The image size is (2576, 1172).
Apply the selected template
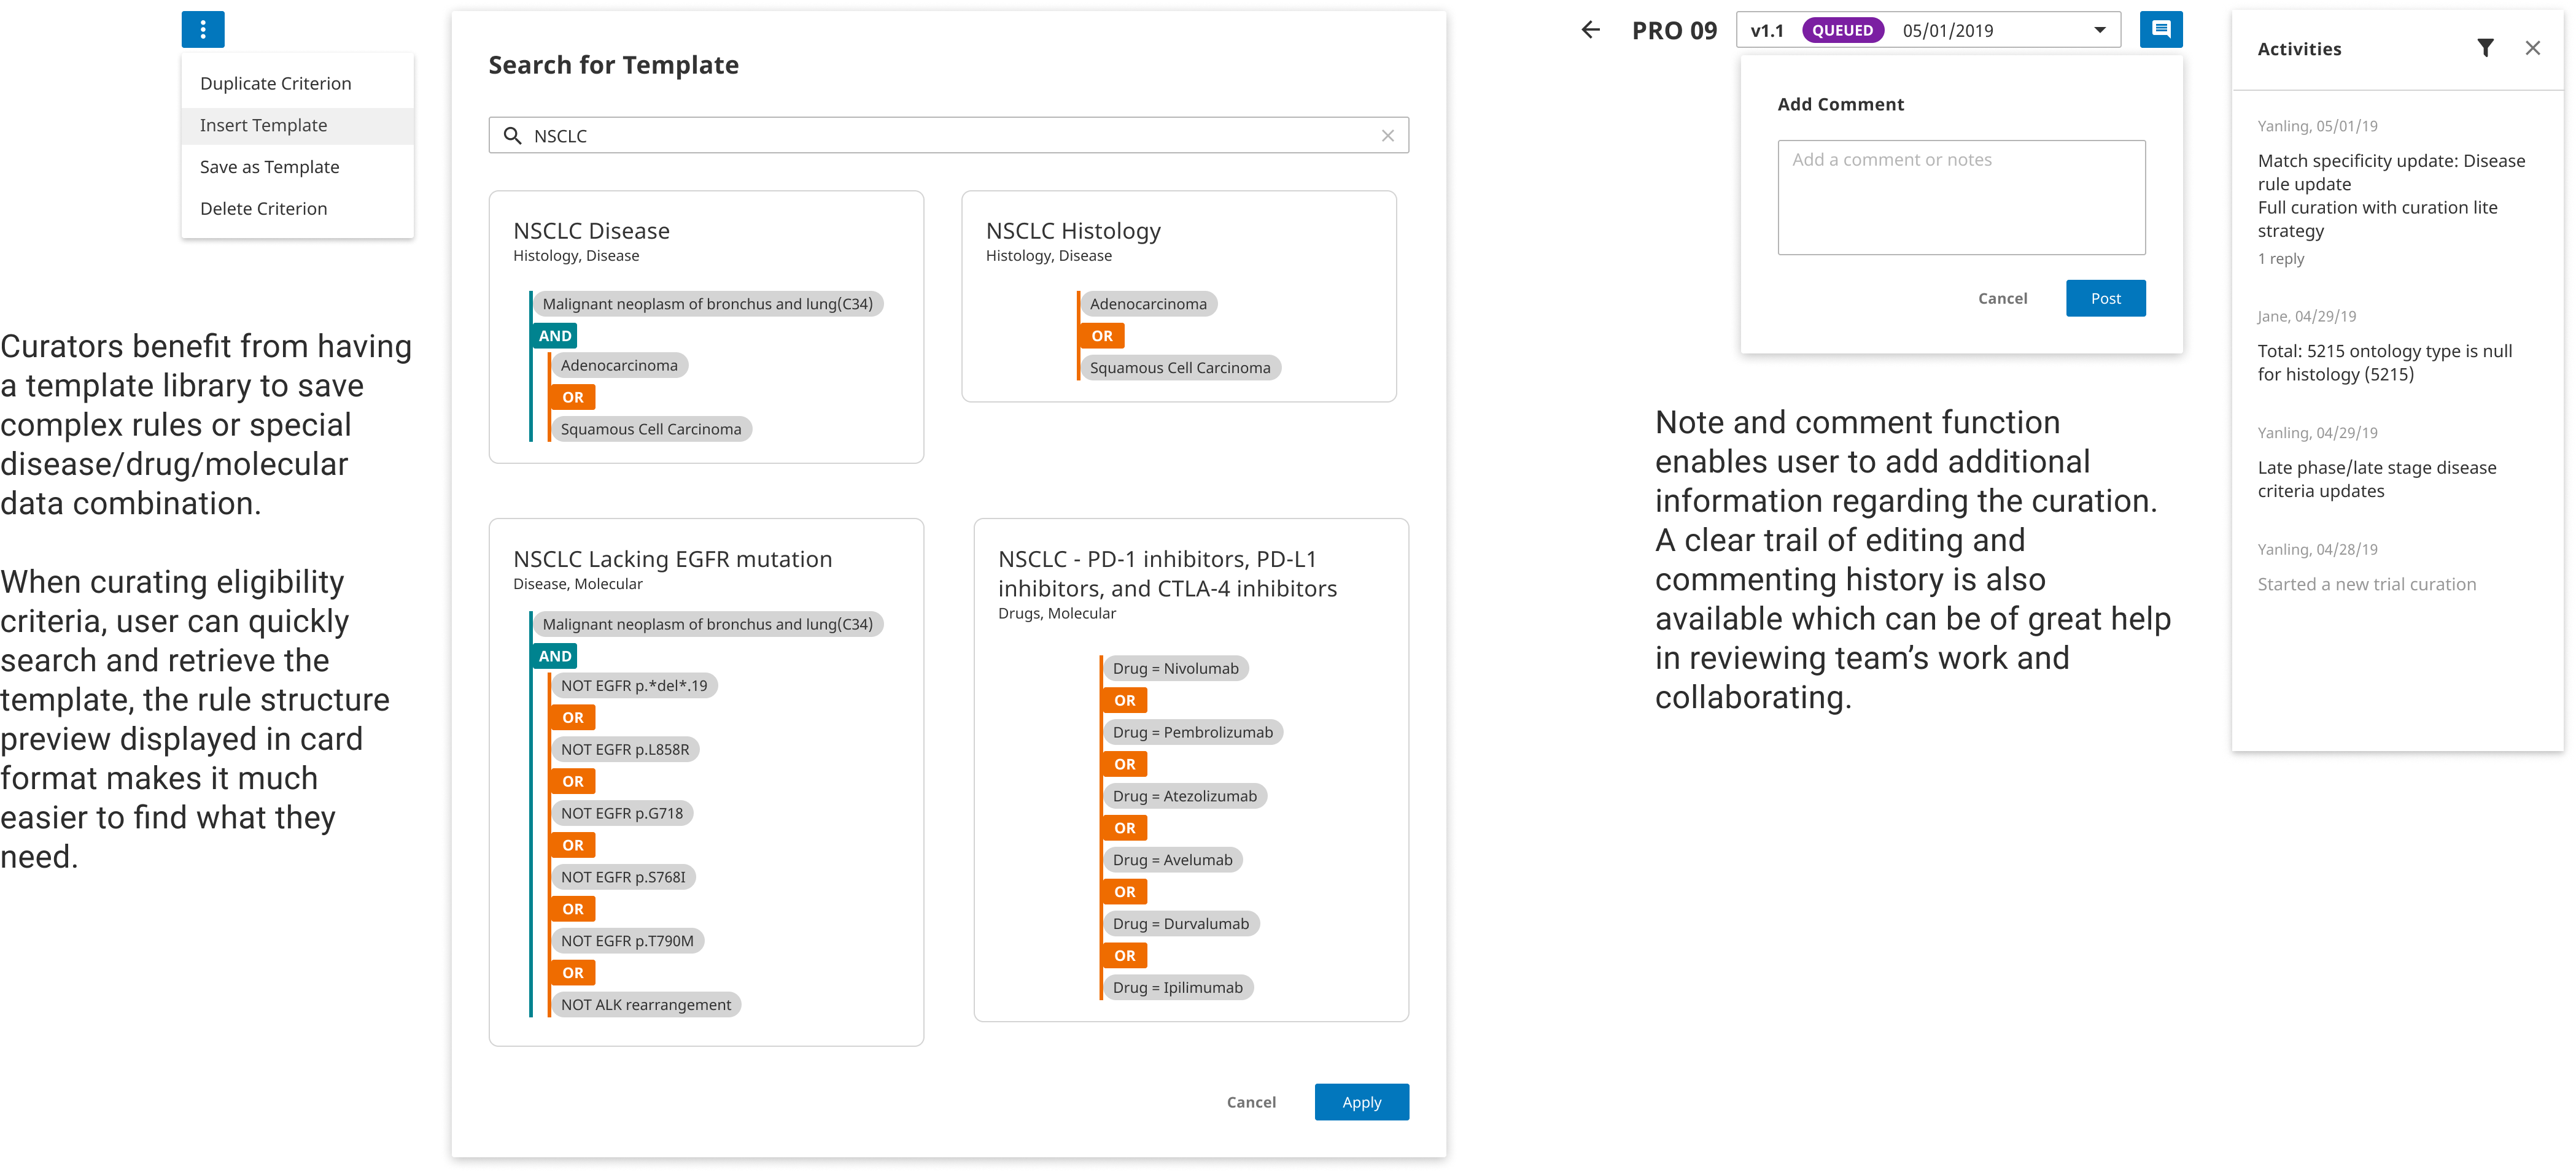coord(1361,1101)
